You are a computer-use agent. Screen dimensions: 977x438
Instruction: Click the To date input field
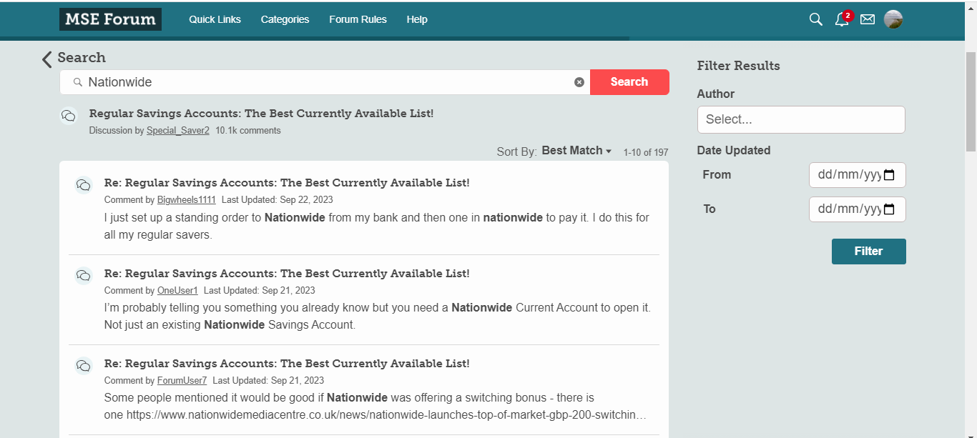pyautogui.click(x=857, y=209)
